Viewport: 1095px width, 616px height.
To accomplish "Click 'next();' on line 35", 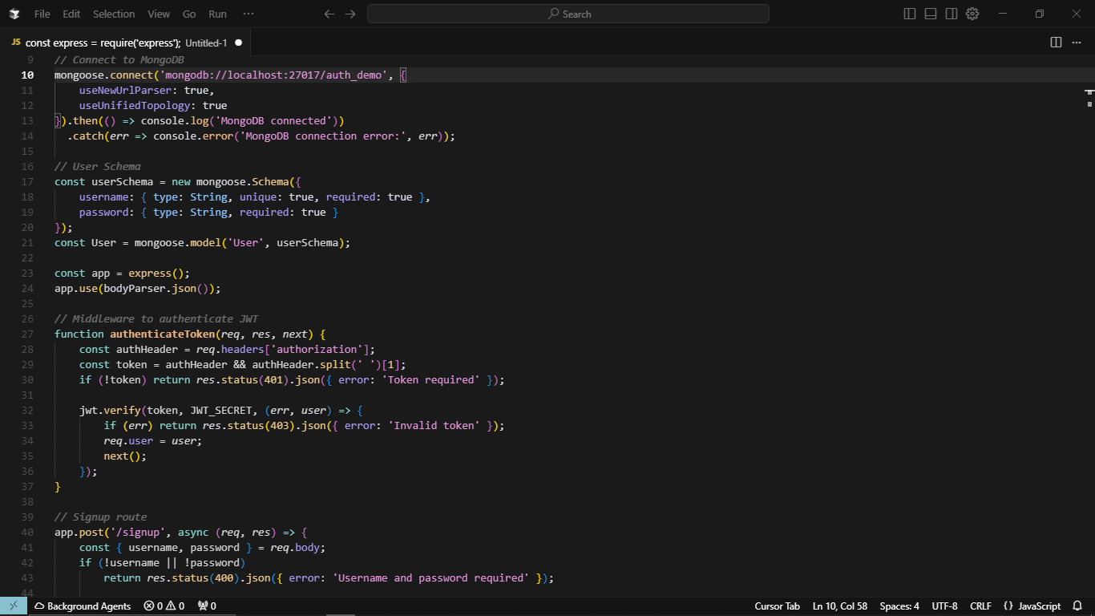I will pyautogui.click(x=125, y=456).
